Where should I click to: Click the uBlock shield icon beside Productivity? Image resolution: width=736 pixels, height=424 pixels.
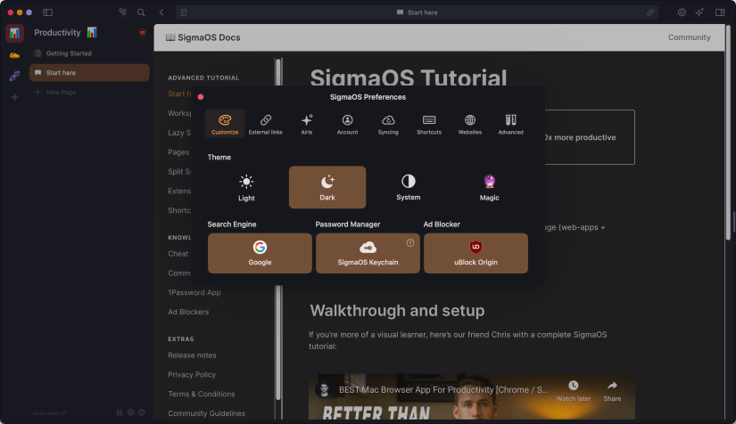tap(142, 32)
